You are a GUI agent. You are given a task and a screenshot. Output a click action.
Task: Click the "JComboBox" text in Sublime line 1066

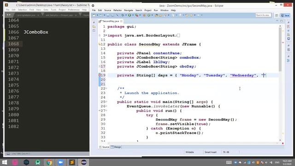click(36, 32)
